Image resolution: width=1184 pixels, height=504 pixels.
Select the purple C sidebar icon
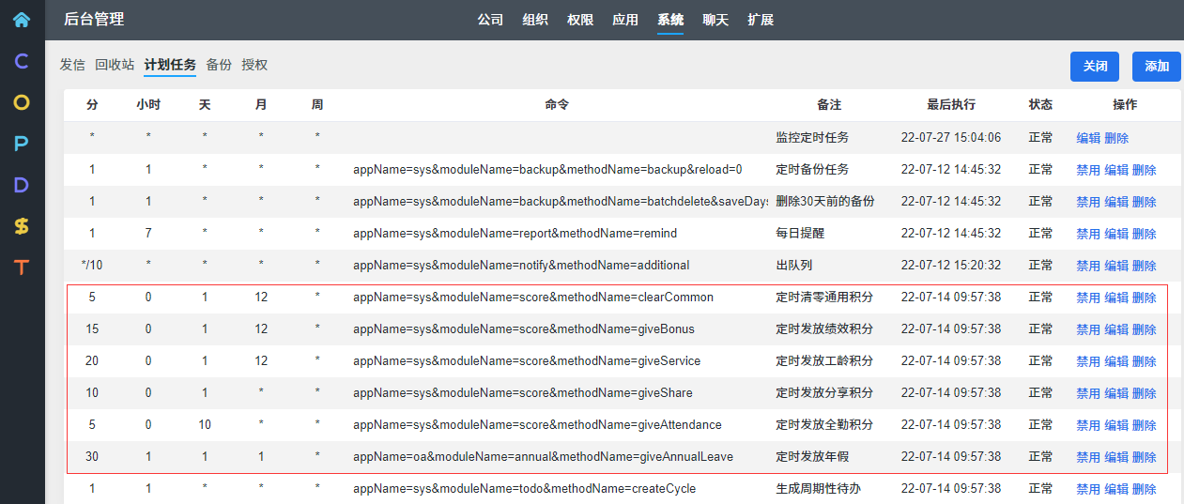coord(21,62)
